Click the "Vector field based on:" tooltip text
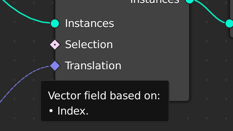This screenshot has height=131, width=233. pyautogui.click(x=104, y=96)
